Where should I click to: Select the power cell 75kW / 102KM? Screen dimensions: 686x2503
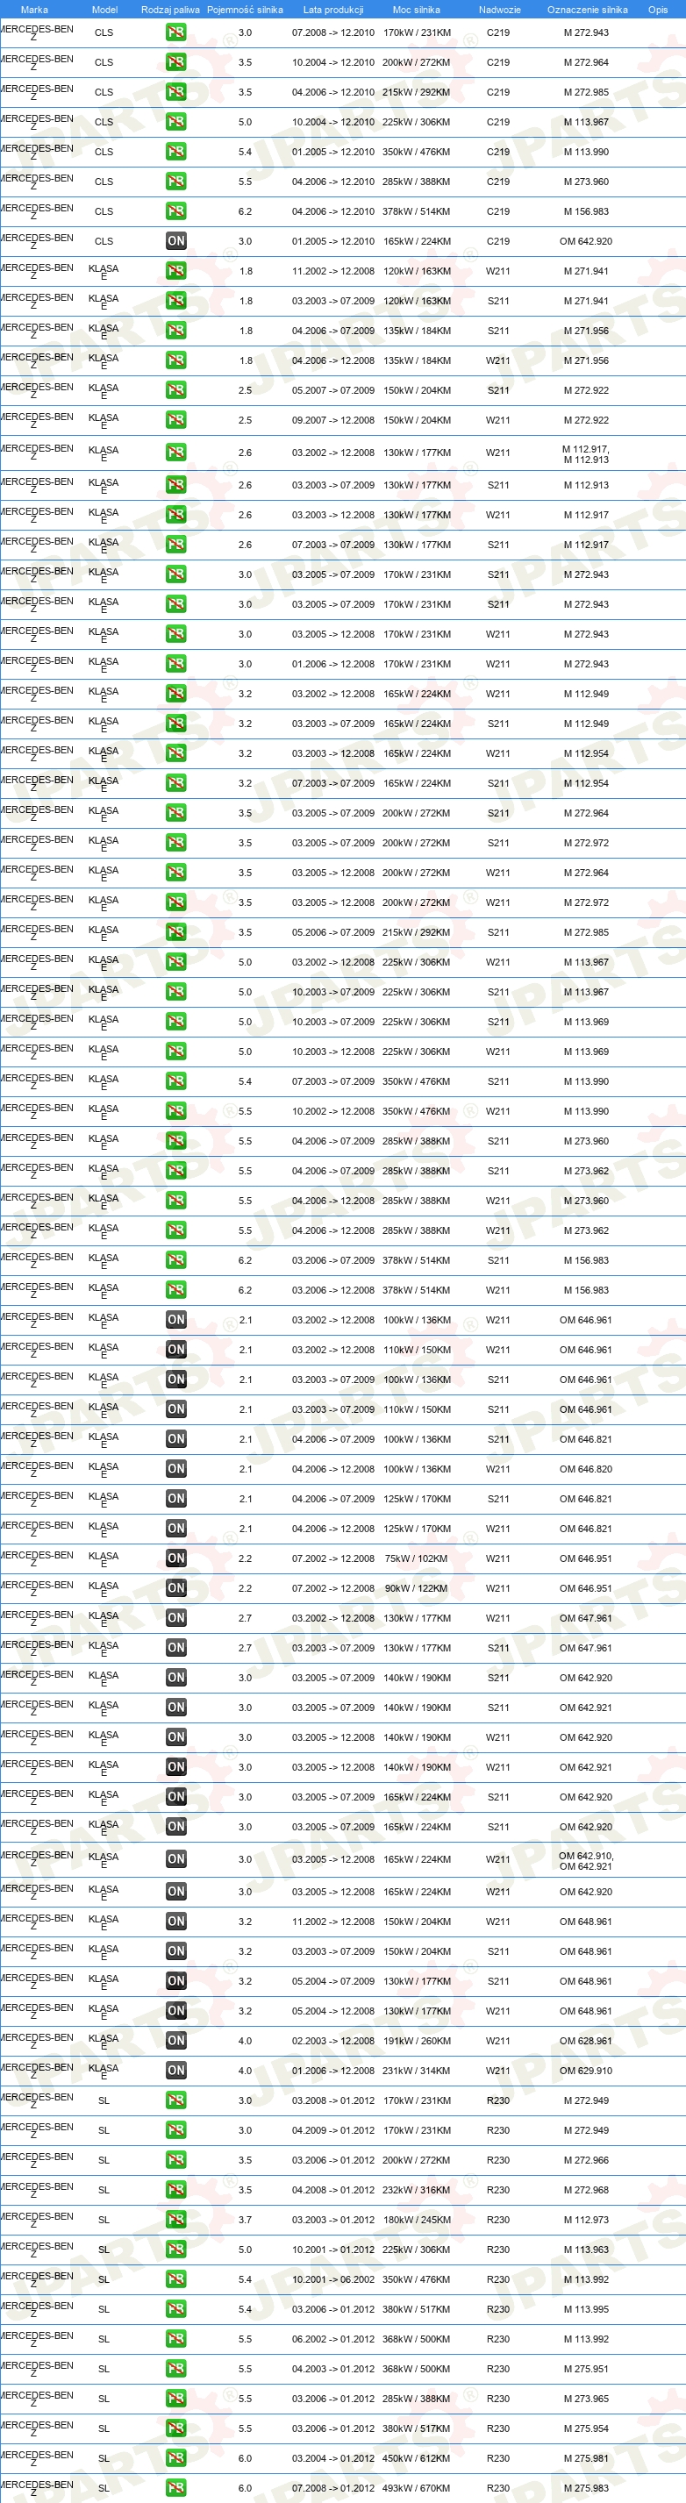[417, 1558]
